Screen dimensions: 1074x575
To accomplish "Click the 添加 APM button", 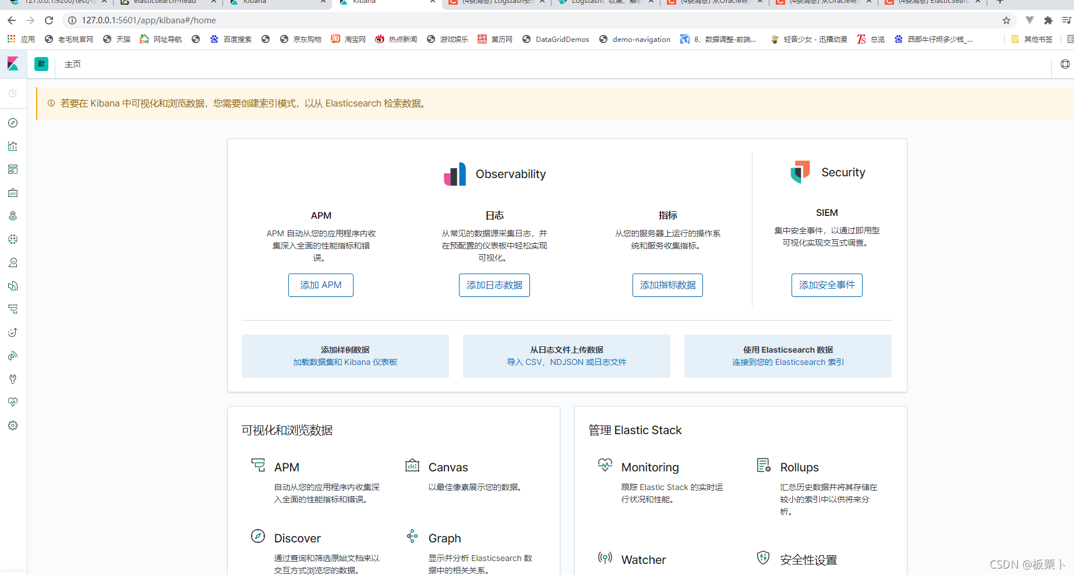I will (x=321, y=285).
